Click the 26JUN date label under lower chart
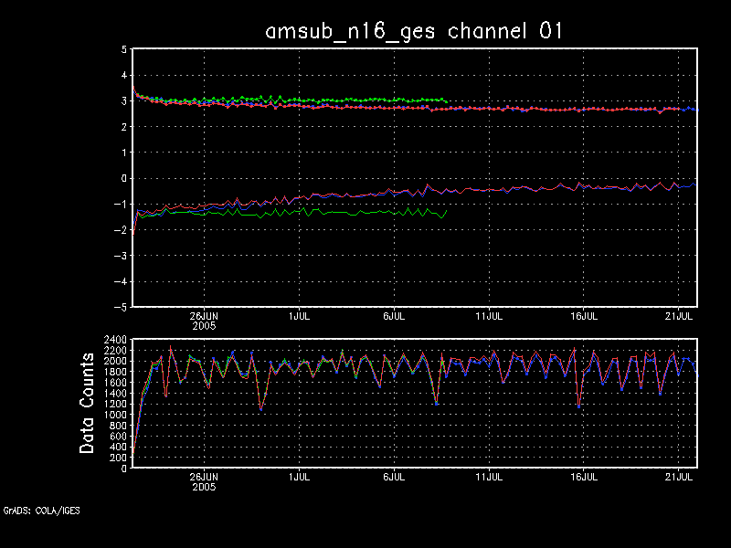 [203, 476]
